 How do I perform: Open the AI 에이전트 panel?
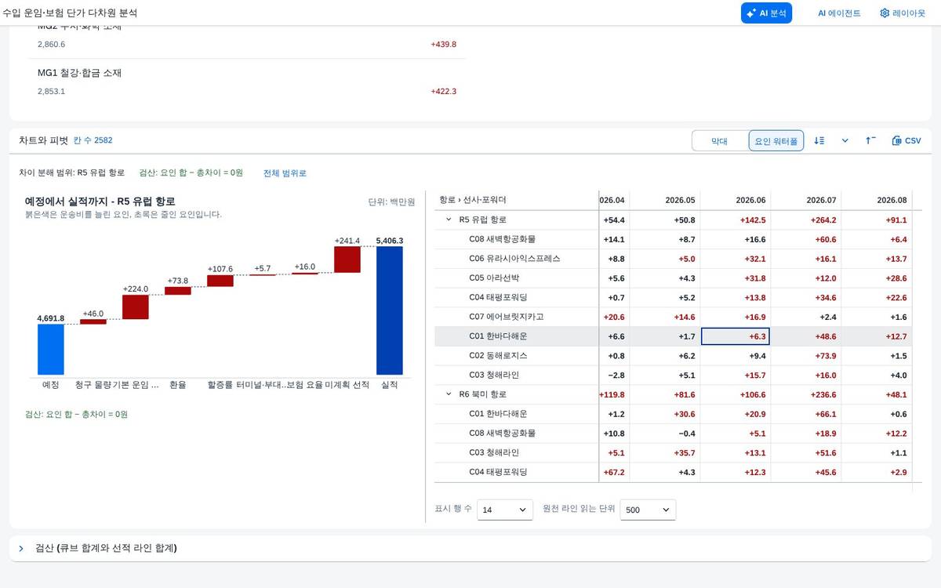coord(839,13)
